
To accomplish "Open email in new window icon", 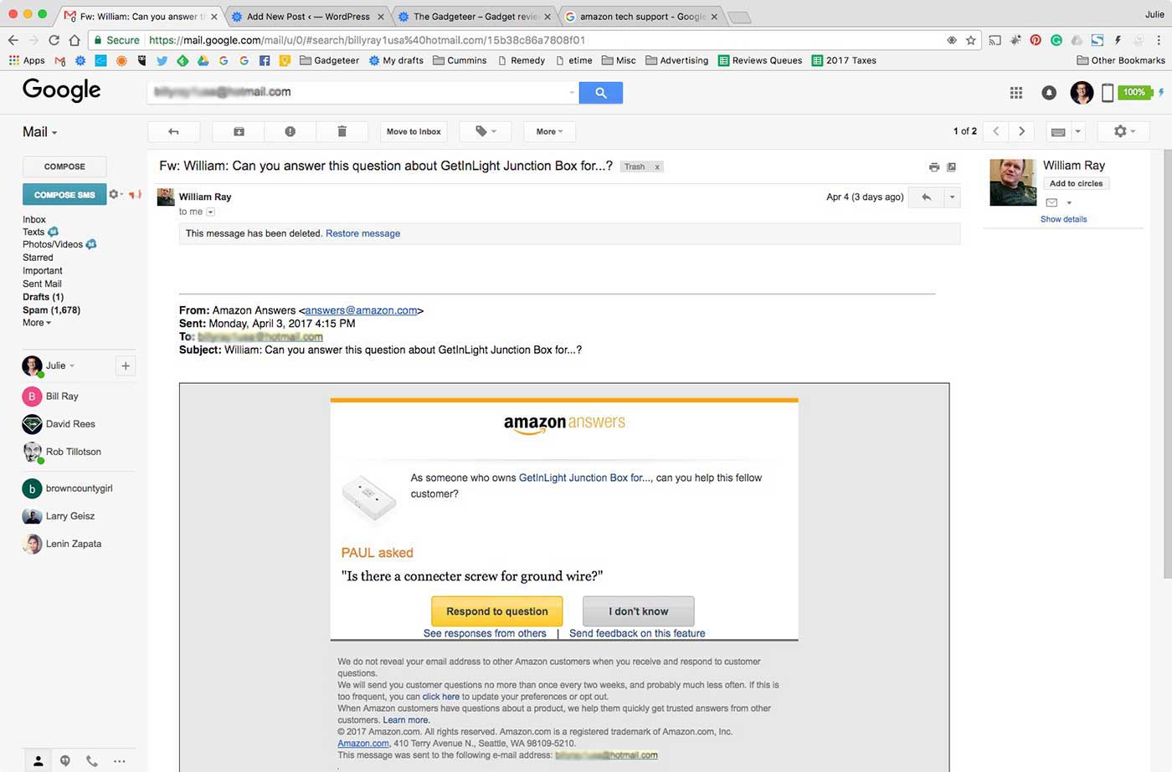I will pyautogui.click(x=951, y=166).
